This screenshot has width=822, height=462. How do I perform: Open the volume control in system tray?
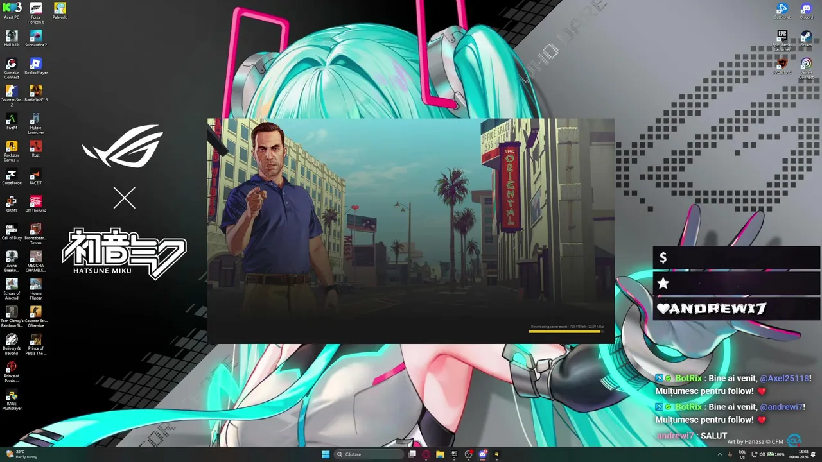[x=762, y=454]
